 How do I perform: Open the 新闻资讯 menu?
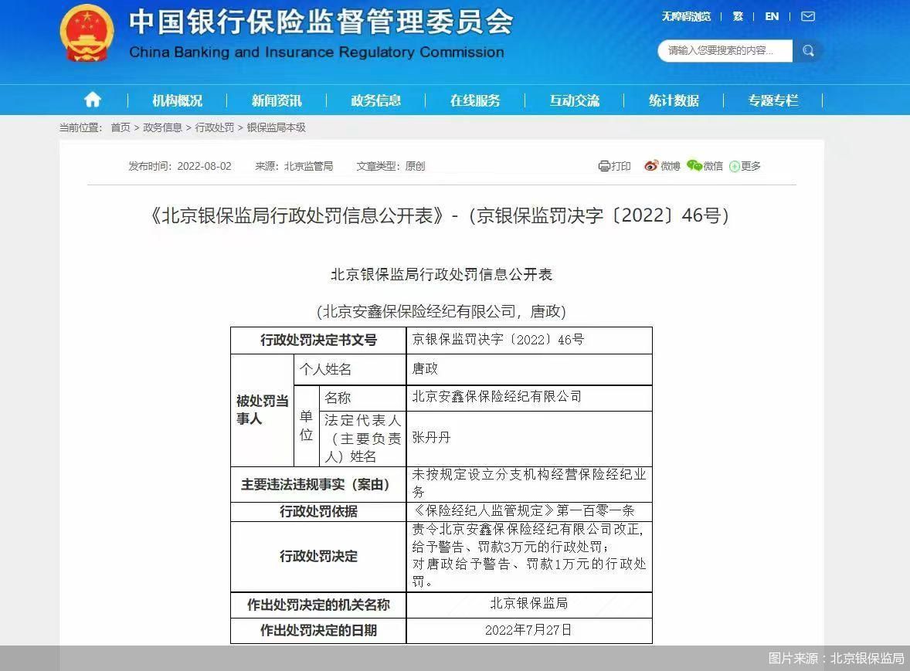pos(277,100)
